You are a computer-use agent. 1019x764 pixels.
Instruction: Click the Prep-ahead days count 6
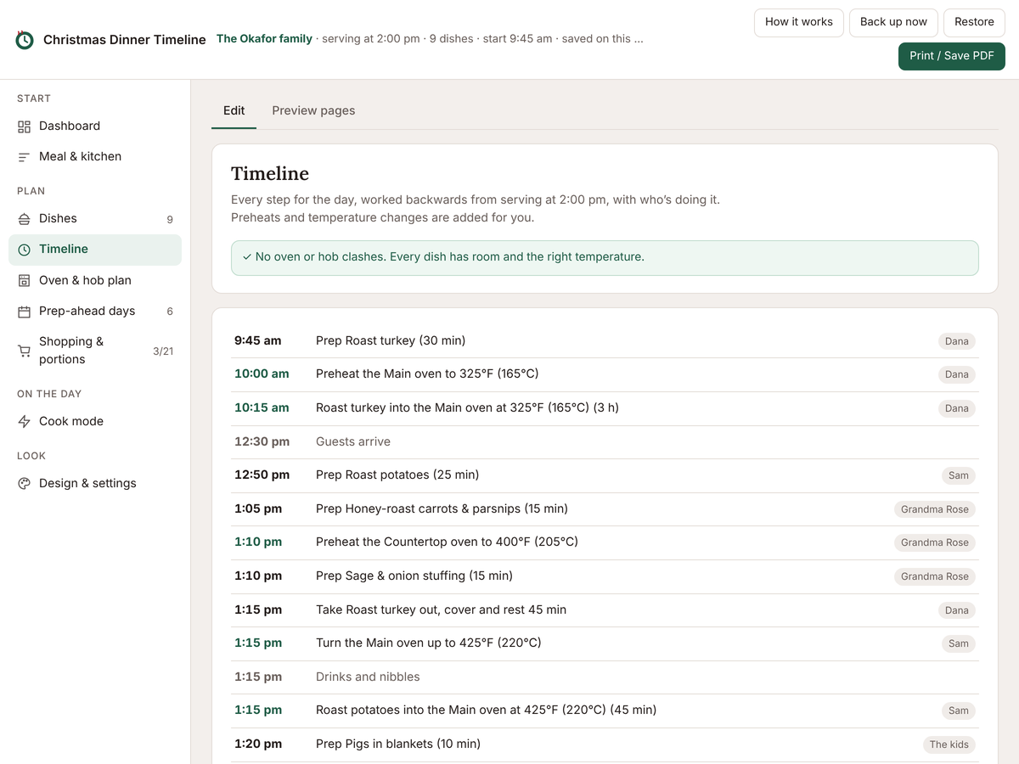click(170, 312)
